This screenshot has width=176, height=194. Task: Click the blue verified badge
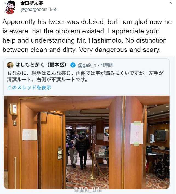[x=73, y=65]
